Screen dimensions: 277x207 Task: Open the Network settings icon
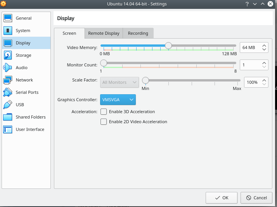click(x=8, y=80)
